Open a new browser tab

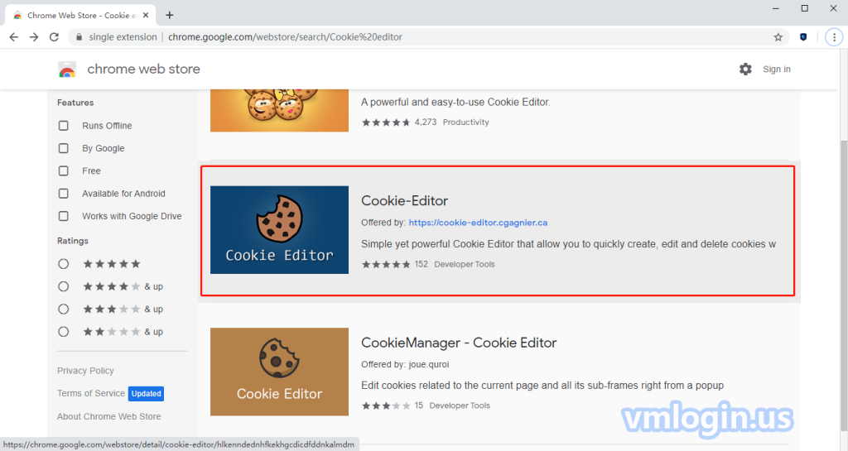[x=169, y=15]
